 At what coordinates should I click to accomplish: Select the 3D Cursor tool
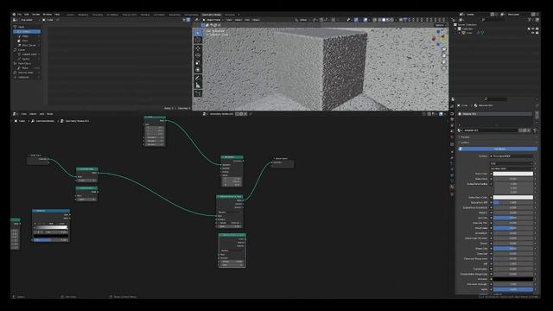point(198,41)
